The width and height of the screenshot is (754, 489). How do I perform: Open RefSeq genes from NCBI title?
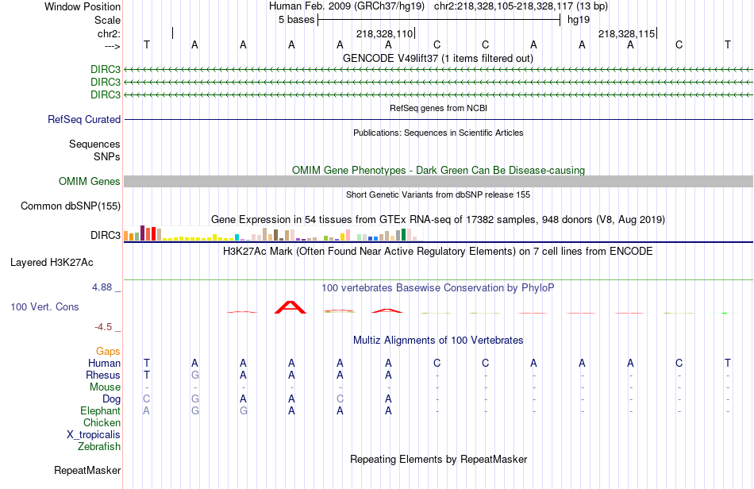click(438, 108)
